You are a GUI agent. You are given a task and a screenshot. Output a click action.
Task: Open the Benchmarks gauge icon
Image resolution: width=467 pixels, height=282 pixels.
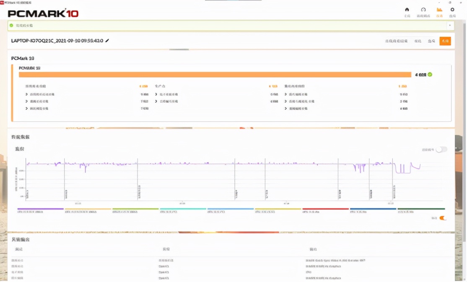(x=423, y=10)
